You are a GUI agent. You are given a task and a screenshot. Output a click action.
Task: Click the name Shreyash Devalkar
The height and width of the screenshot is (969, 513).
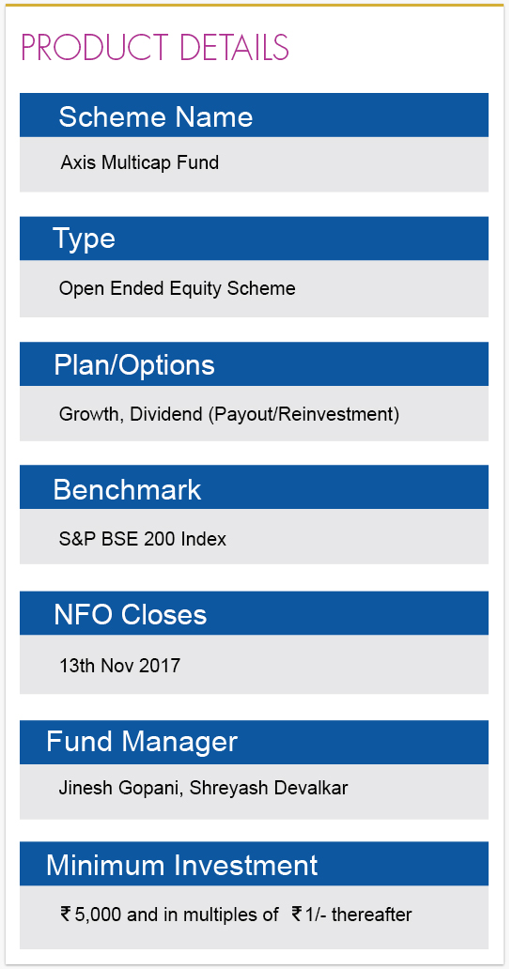(269, 789)
